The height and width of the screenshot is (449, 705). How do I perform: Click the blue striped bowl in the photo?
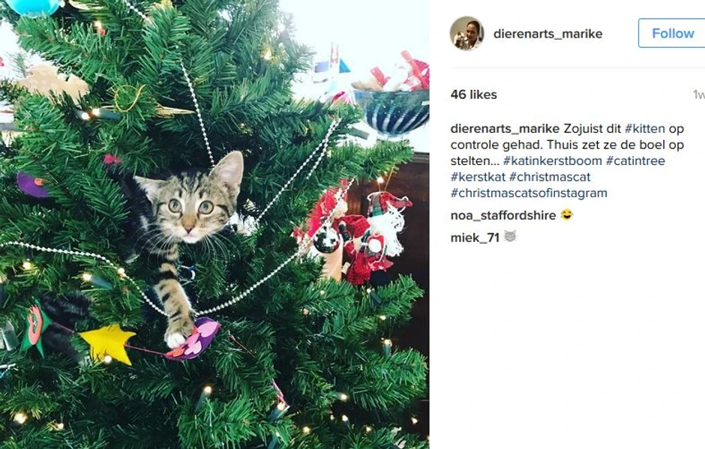click(x=390, y=110)
